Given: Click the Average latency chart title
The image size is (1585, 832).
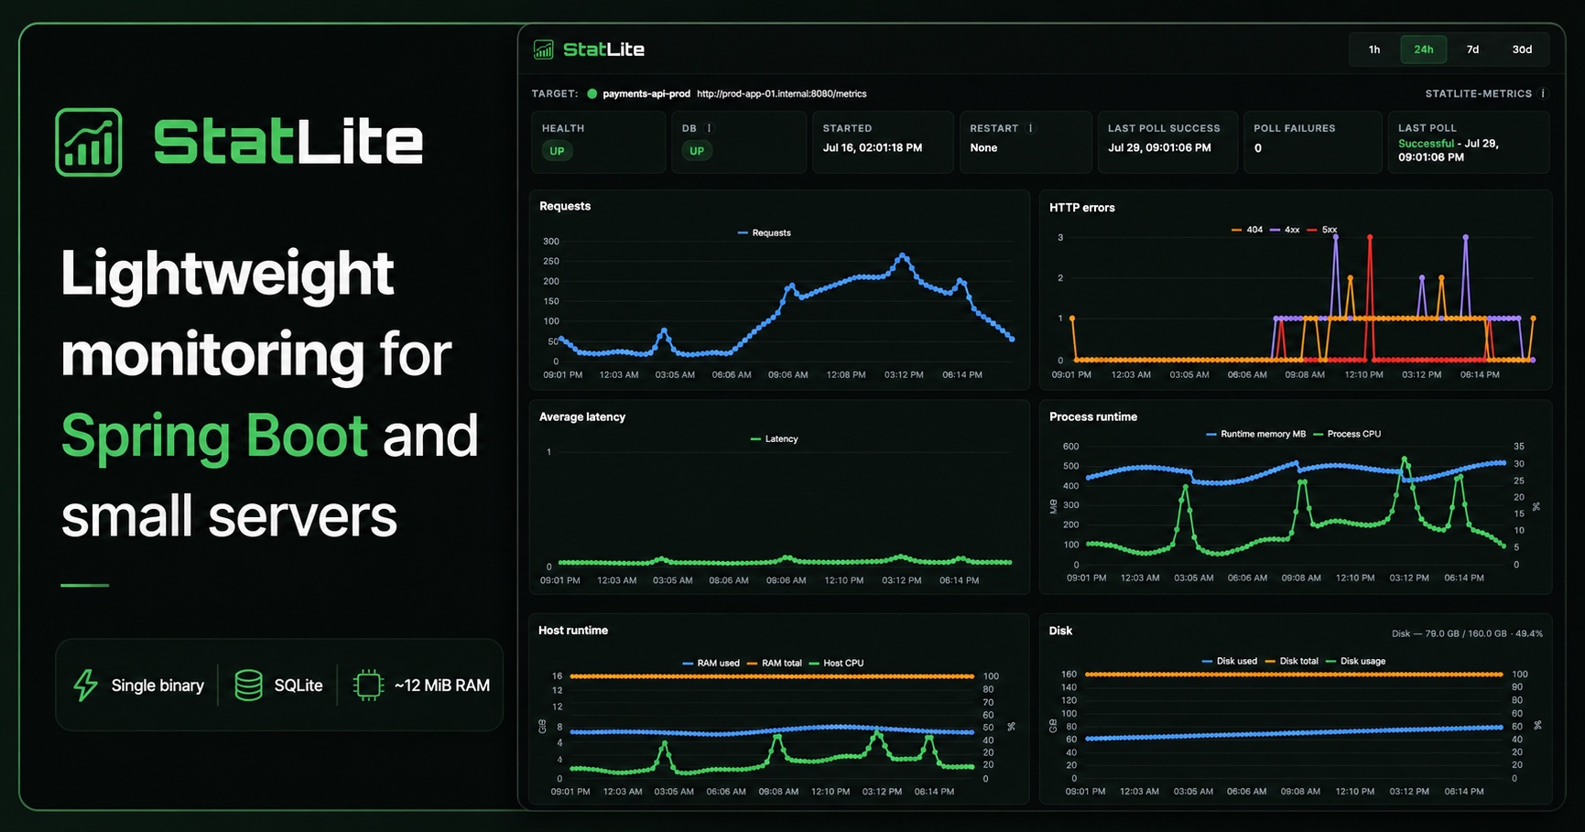Looking at the screenshot, I should 582,416.
